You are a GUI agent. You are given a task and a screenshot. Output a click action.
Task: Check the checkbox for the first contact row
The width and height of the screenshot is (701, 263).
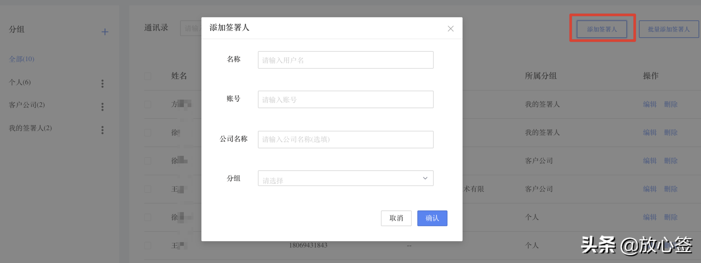148,104
